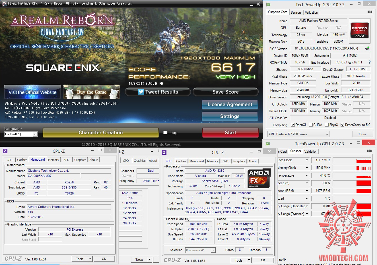
Task: Click the GPU-Z Graphics Card window's title icon
Action: (x=268, y=5)
